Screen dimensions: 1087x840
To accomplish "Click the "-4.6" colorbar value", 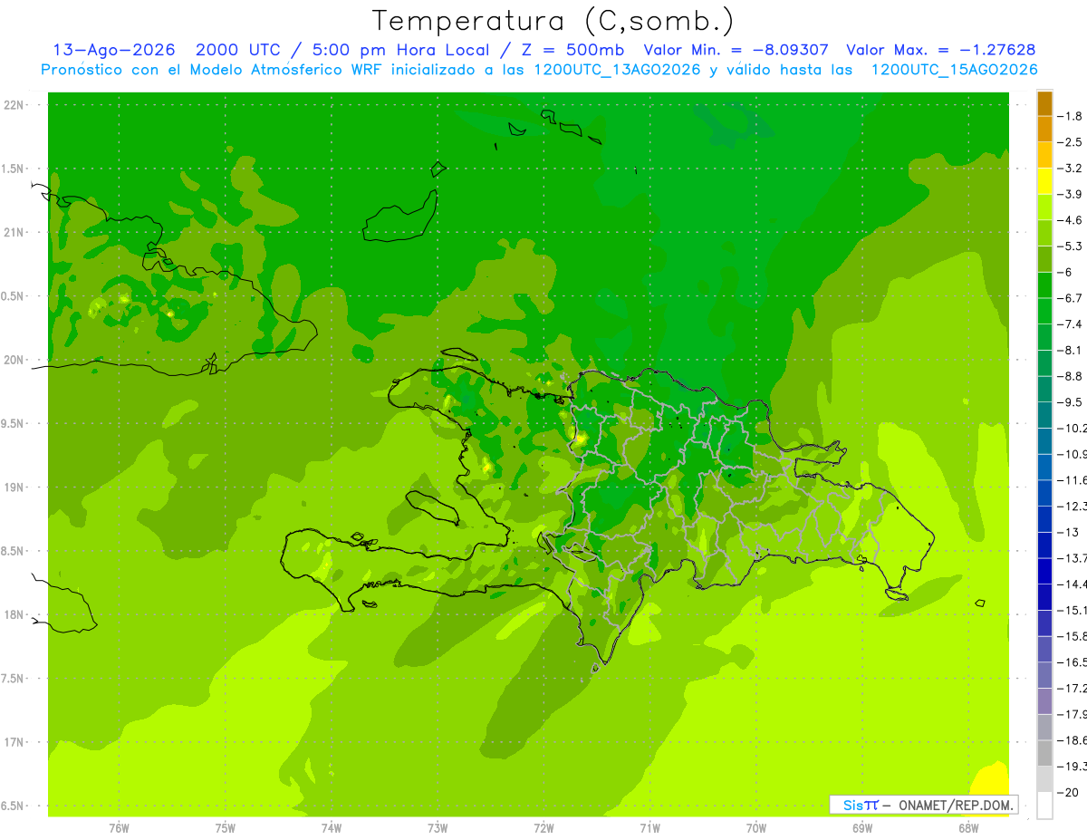I will pos(1071,220).
